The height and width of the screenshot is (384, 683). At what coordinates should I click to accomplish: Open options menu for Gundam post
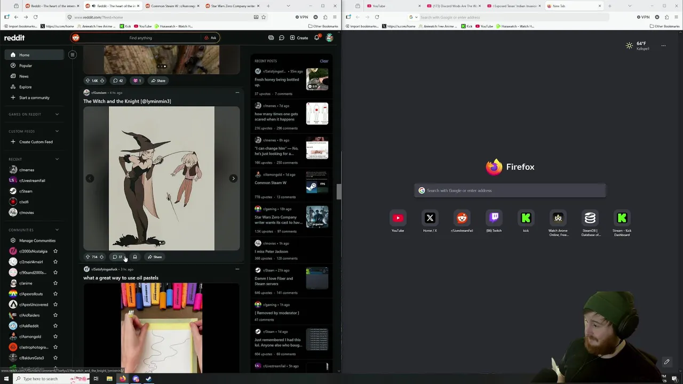(237, 92)
